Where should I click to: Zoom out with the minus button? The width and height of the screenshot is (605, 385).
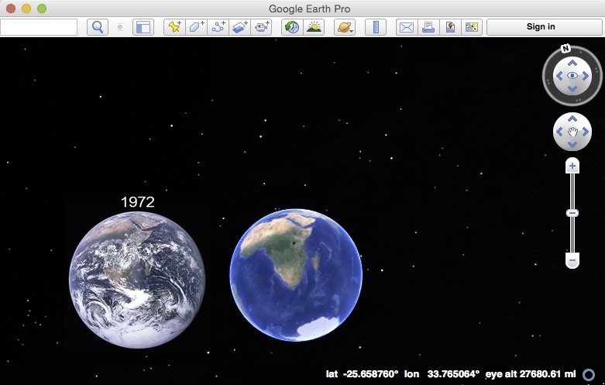coord(572,260)
